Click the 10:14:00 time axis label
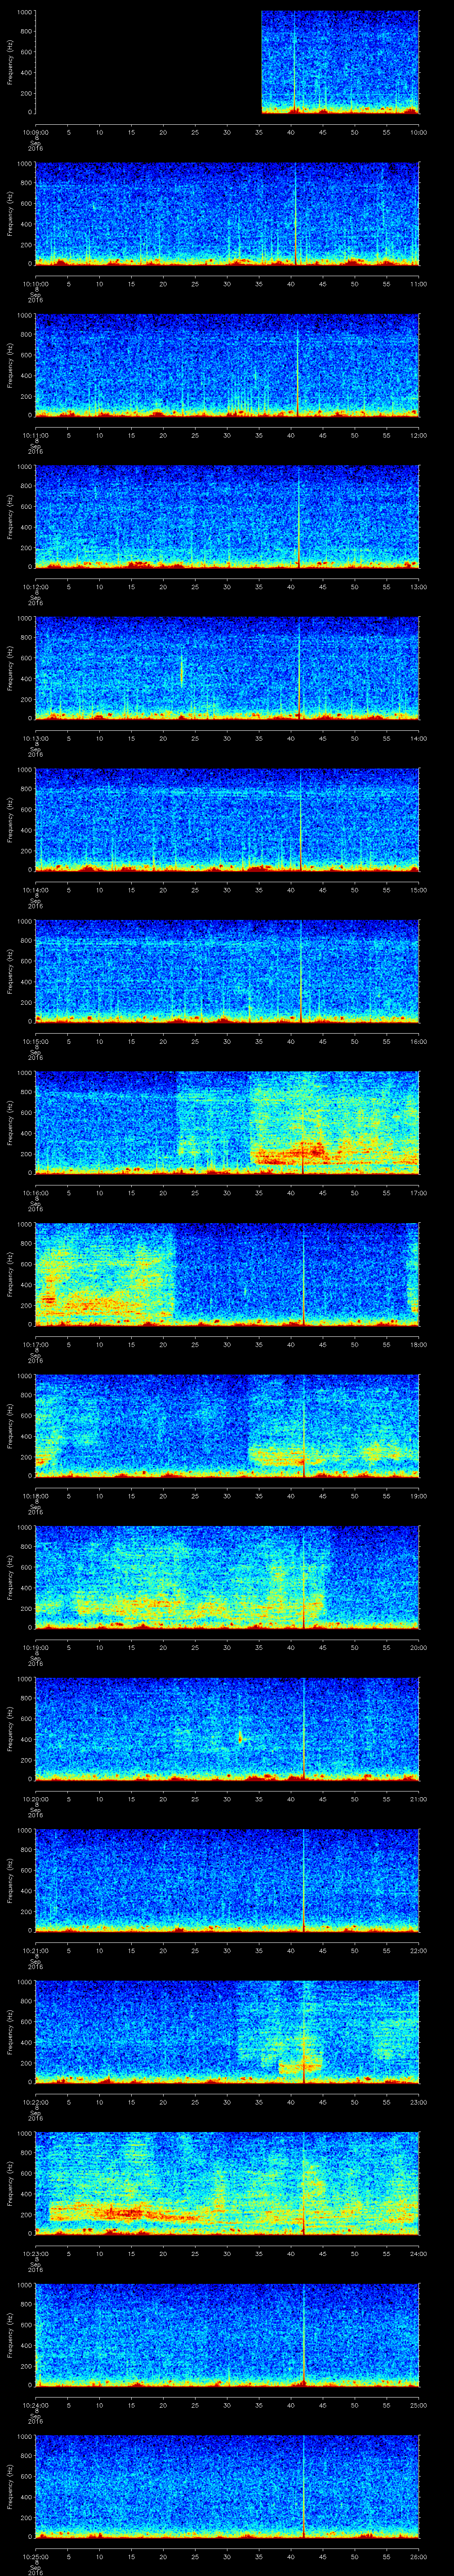This screenshot has width=454, height=2576. pyautogui.click(x=36, y=890)
